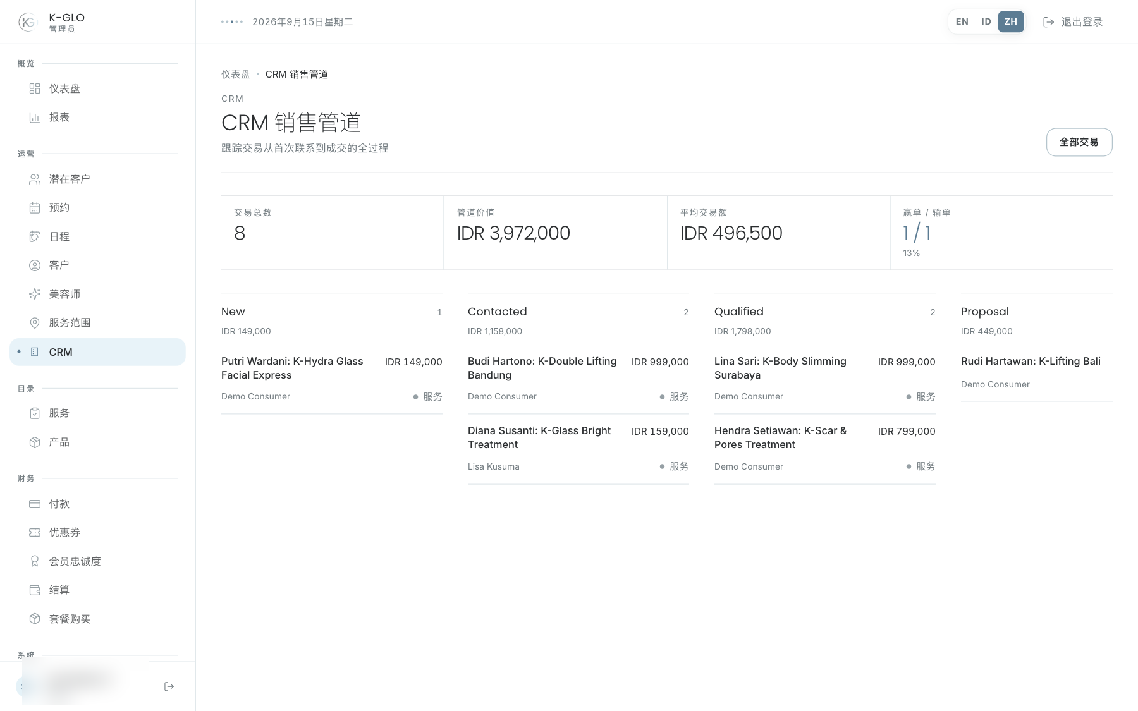Screen dimensions: 1138x711
Task: Open Diana Susanti K-Glass Bright deal
Action: [578, 449]
